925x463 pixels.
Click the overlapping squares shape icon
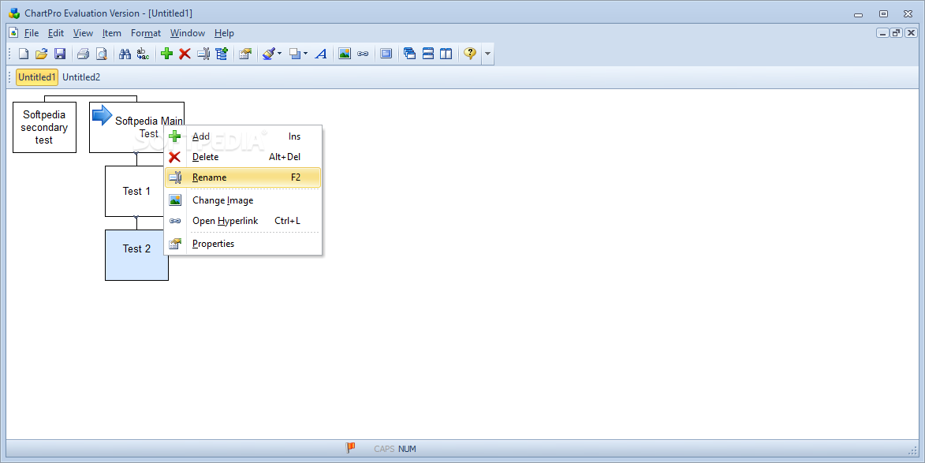(295, 54)
